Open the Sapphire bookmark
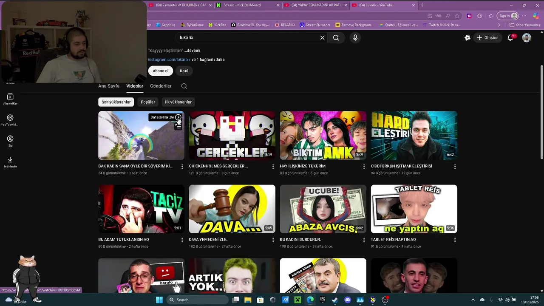Screen dimensions: 544x306 (x=165, y=25)
